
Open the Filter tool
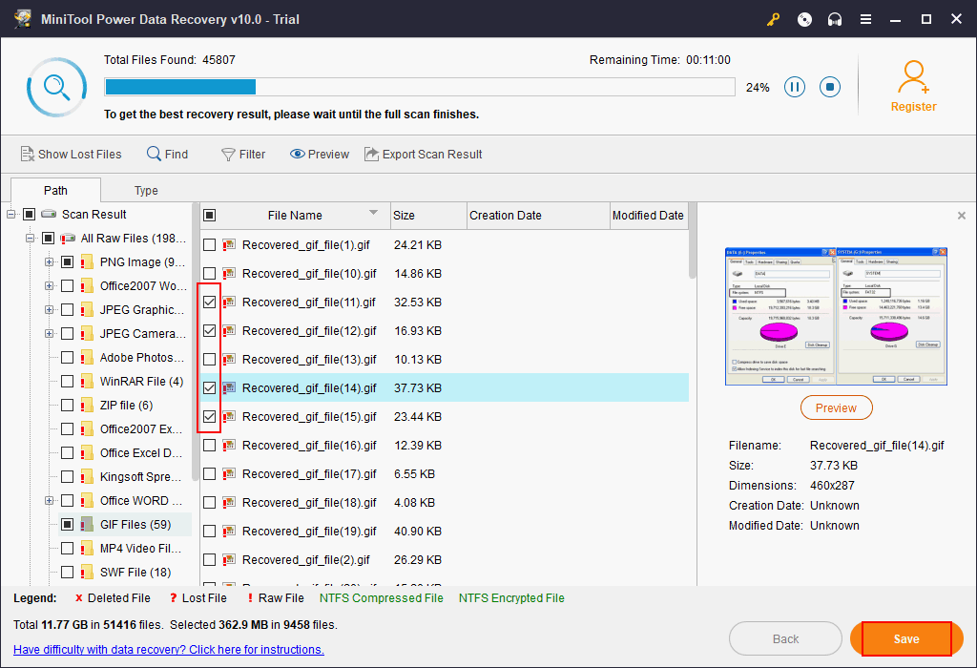(243, 154)
